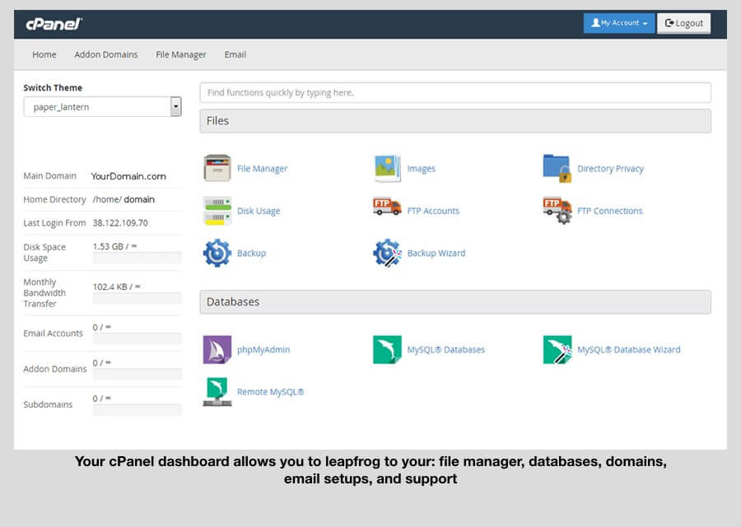The width and height of the screenshot is (741, 527).
Task: Open the phpMyAdmin sailboat icon
Action: pos(217,349)
